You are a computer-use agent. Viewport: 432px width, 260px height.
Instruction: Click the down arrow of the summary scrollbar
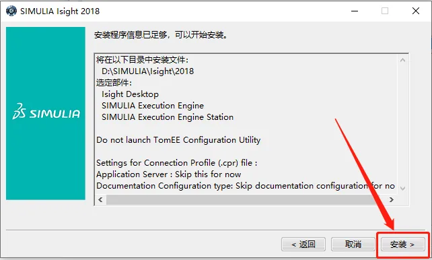[402, 189]
